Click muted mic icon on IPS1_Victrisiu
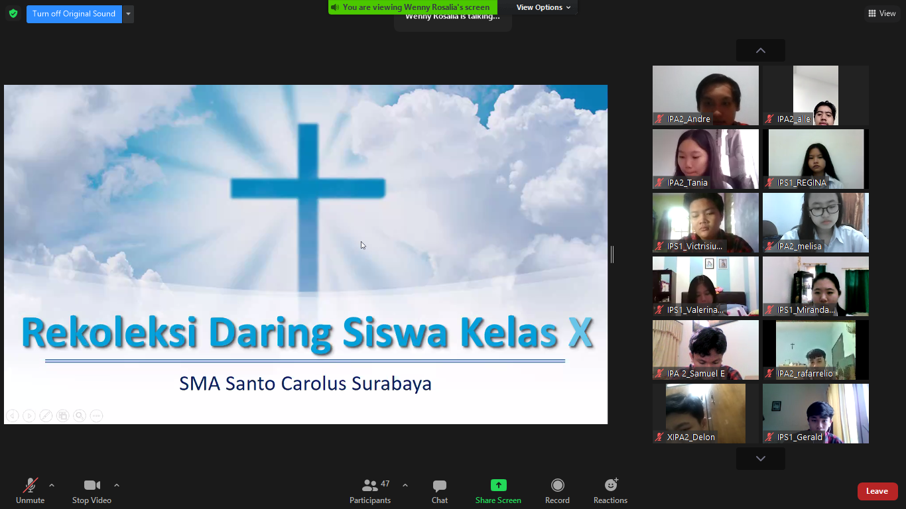This screenshot has height=509, width=906. click(660, 247)
